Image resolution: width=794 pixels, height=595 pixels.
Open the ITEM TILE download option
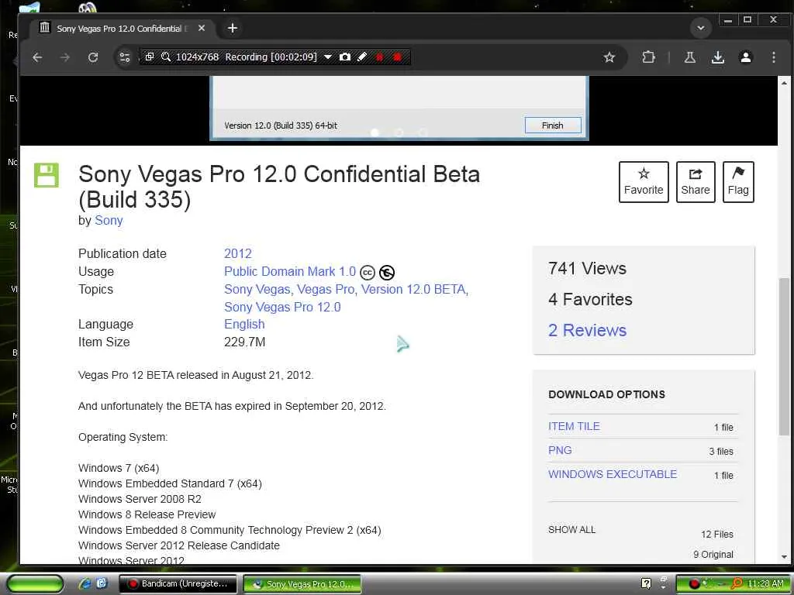click(574, 427)
